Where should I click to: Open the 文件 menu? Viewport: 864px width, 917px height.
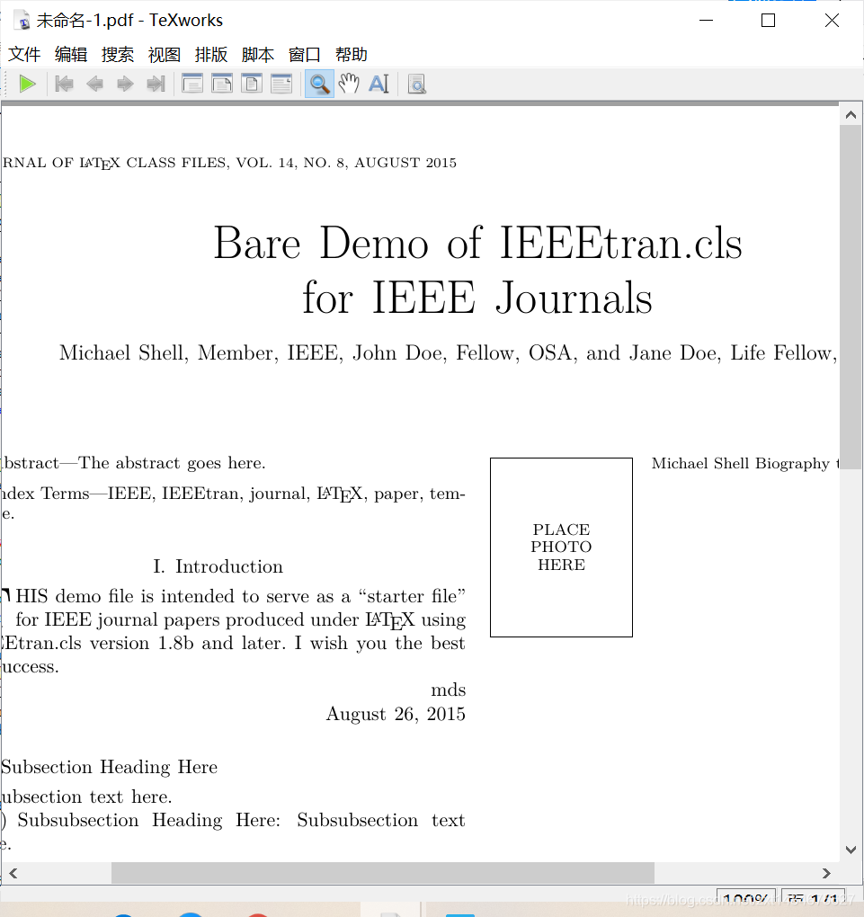[24, 54]
